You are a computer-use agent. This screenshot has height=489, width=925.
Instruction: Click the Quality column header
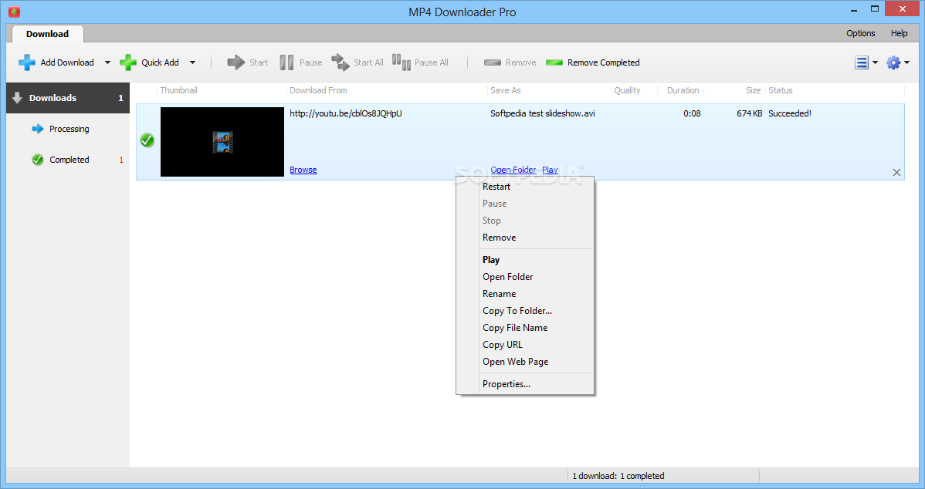(627, 90)
